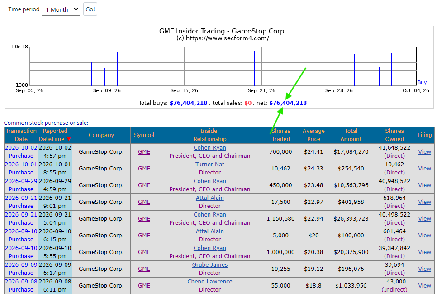Image resolution: width=437 pixels, height=297 pixels.
Task: Open Turner Nat insider link
Action: coord(209,165)
